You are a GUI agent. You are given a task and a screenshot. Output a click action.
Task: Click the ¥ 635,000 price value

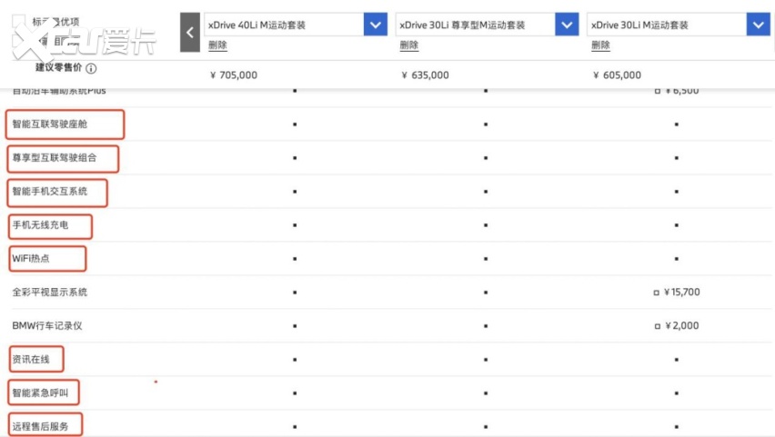(x=425, y=75)
